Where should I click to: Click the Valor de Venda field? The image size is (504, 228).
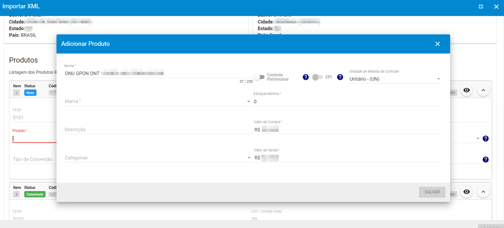pos(348,158)
